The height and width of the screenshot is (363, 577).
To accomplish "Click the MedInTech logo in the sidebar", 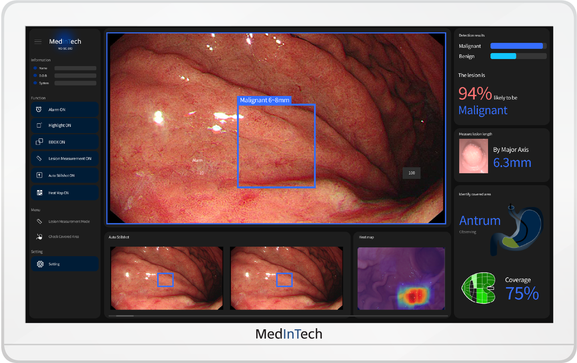I will (x=65, y=41).
